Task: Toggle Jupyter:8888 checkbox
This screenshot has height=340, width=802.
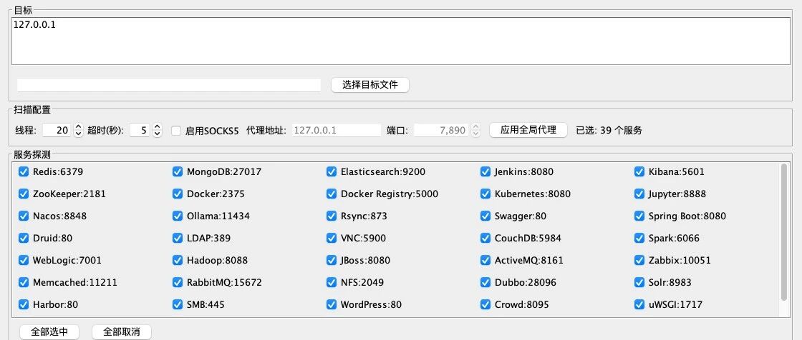Action: pyautogui.click(x=639, y=194)
